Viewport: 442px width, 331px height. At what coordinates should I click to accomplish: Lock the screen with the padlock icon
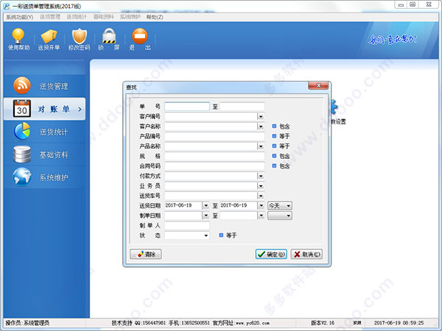[109, 39]
